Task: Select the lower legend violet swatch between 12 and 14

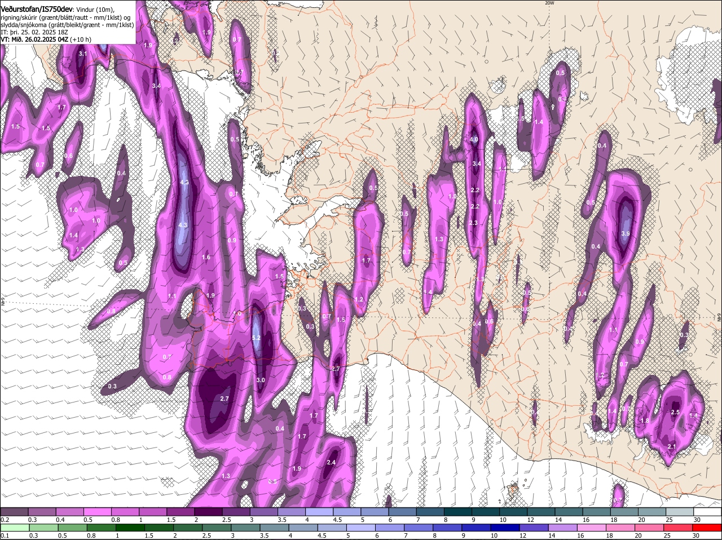Action: pyautogui.click(x=535, y=528)
